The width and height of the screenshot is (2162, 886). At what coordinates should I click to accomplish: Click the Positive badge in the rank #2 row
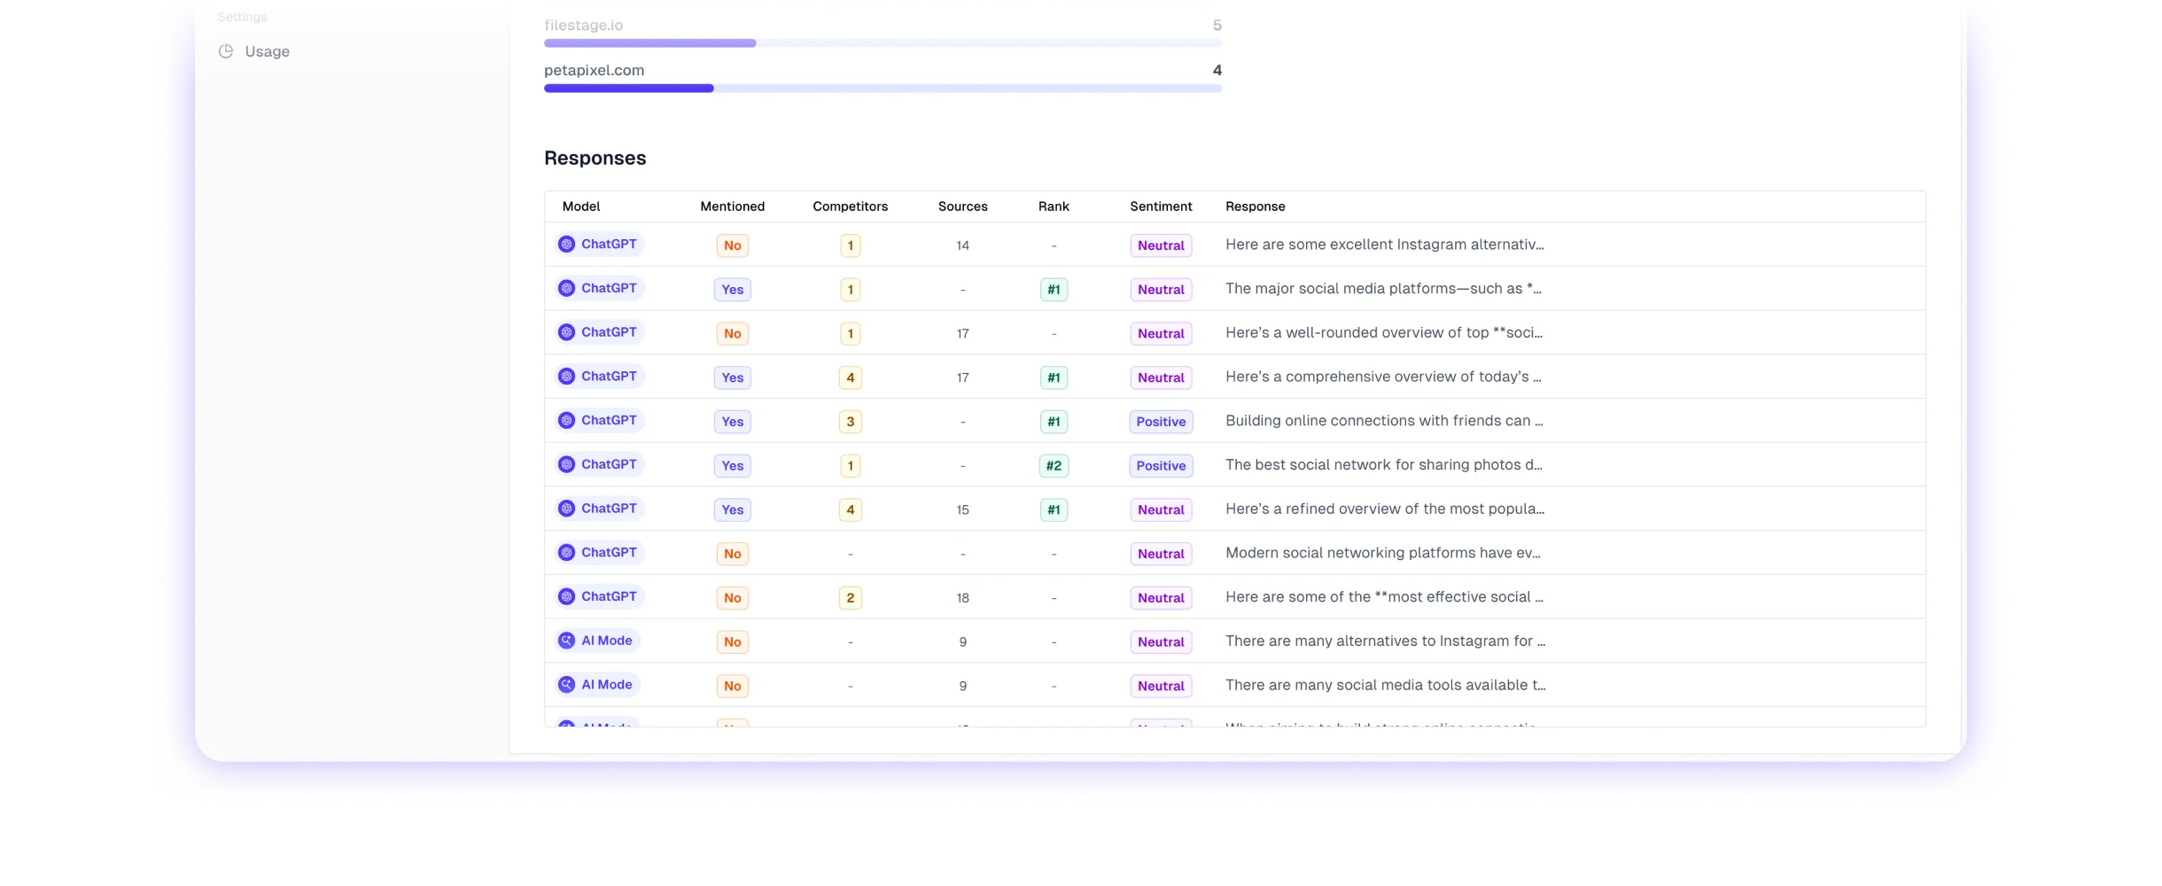pos(1161,466)
